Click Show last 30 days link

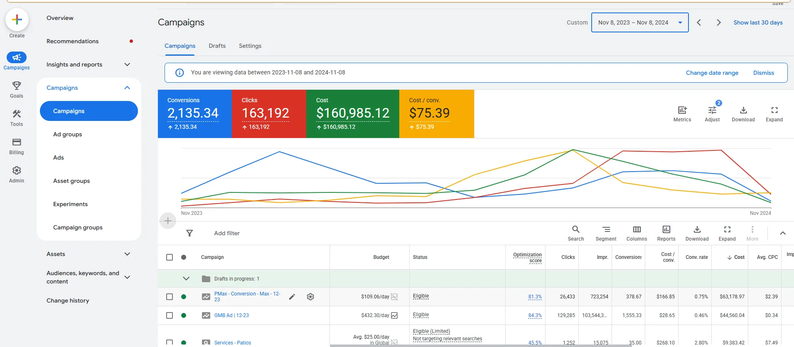758,22
